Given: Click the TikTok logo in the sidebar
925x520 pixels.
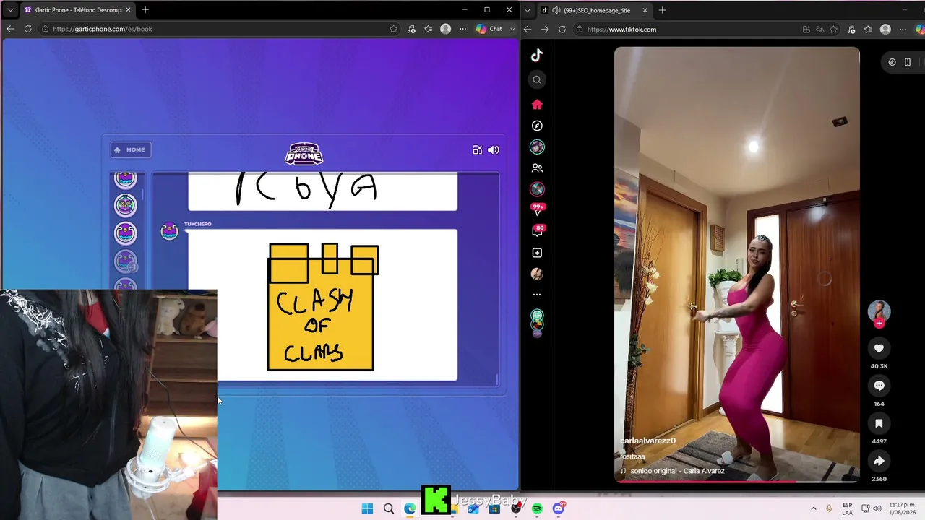Looking at the screenshot, I should pyautogui.click(x=537, y=56).
